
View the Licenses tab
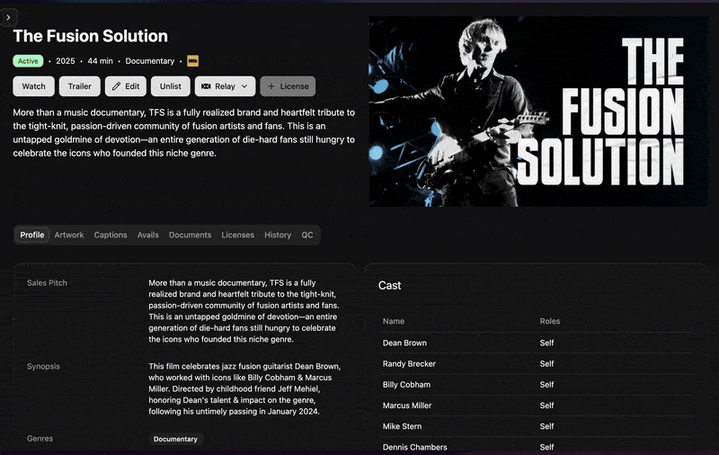(237, 235)
